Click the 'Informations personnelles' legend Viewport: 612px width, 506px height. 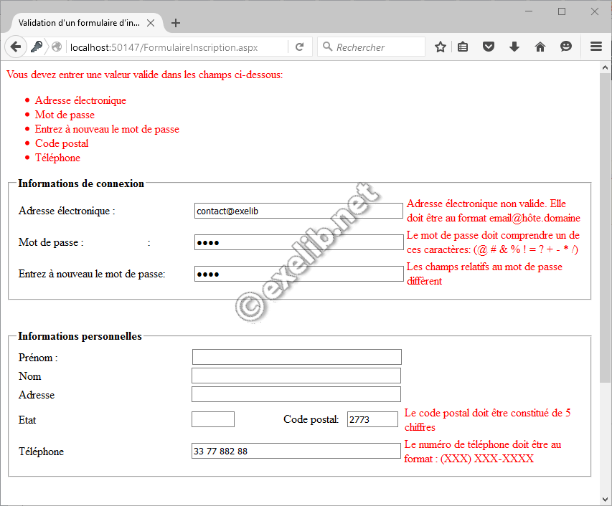click(x=80, y=336)
